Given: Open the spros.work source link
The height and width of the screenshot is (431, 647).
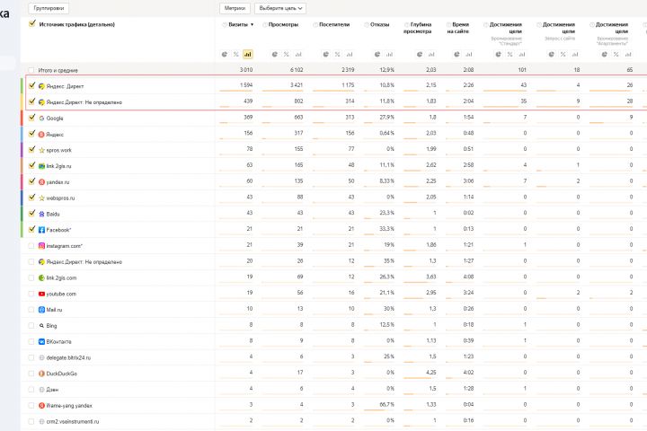Looking at the screenshot, I should [x=58, y=150].
